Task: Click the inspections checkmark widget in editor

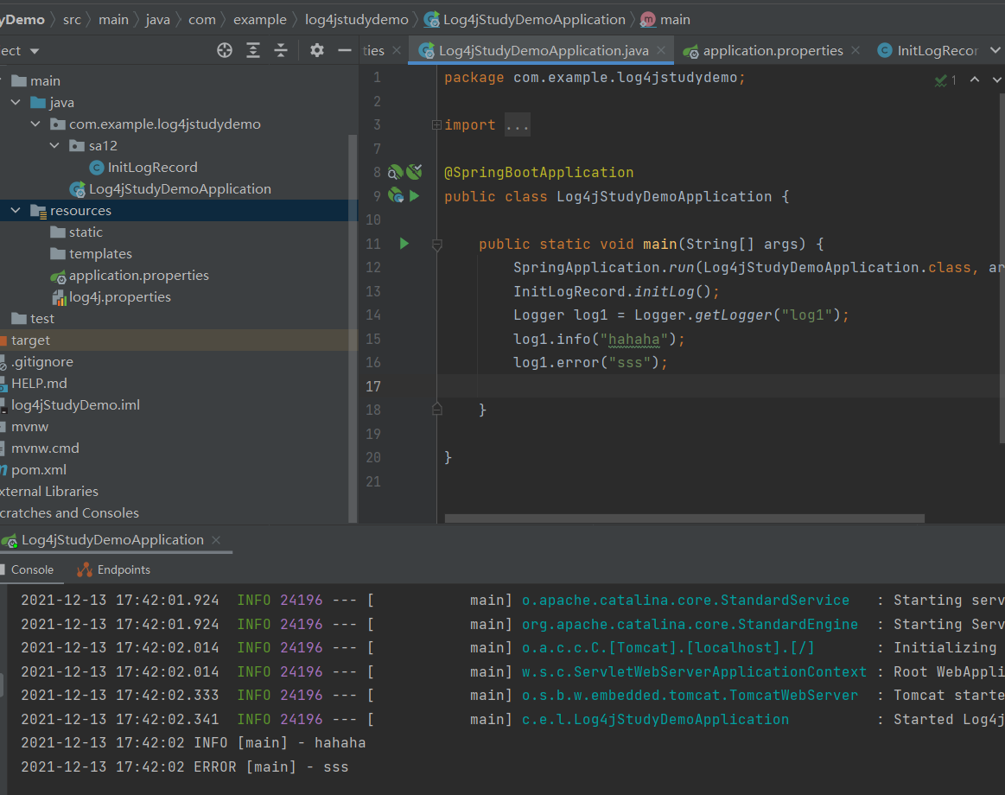Action: tap(945, 80)
